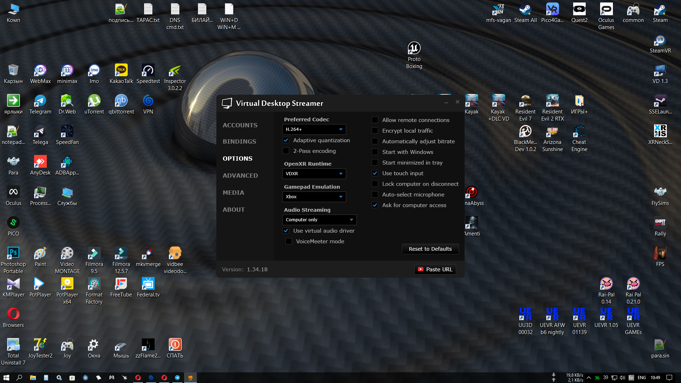Uncheck Ask for computer access
Image resolution: width=681 pixels, height=383 pixels.
click(x=375, y=205)
